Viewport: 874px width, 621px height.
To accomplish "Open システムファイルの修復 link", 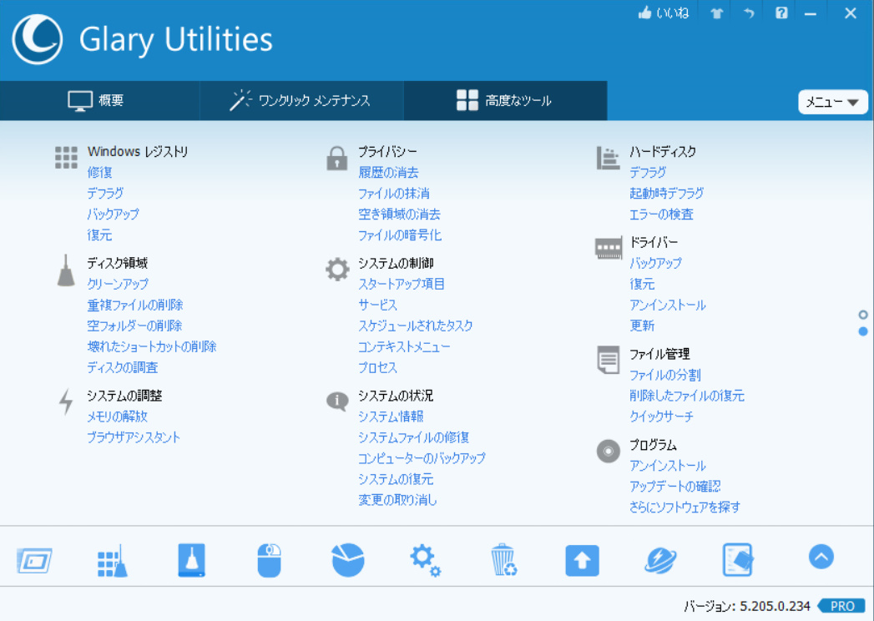I will tap(413, 437).
